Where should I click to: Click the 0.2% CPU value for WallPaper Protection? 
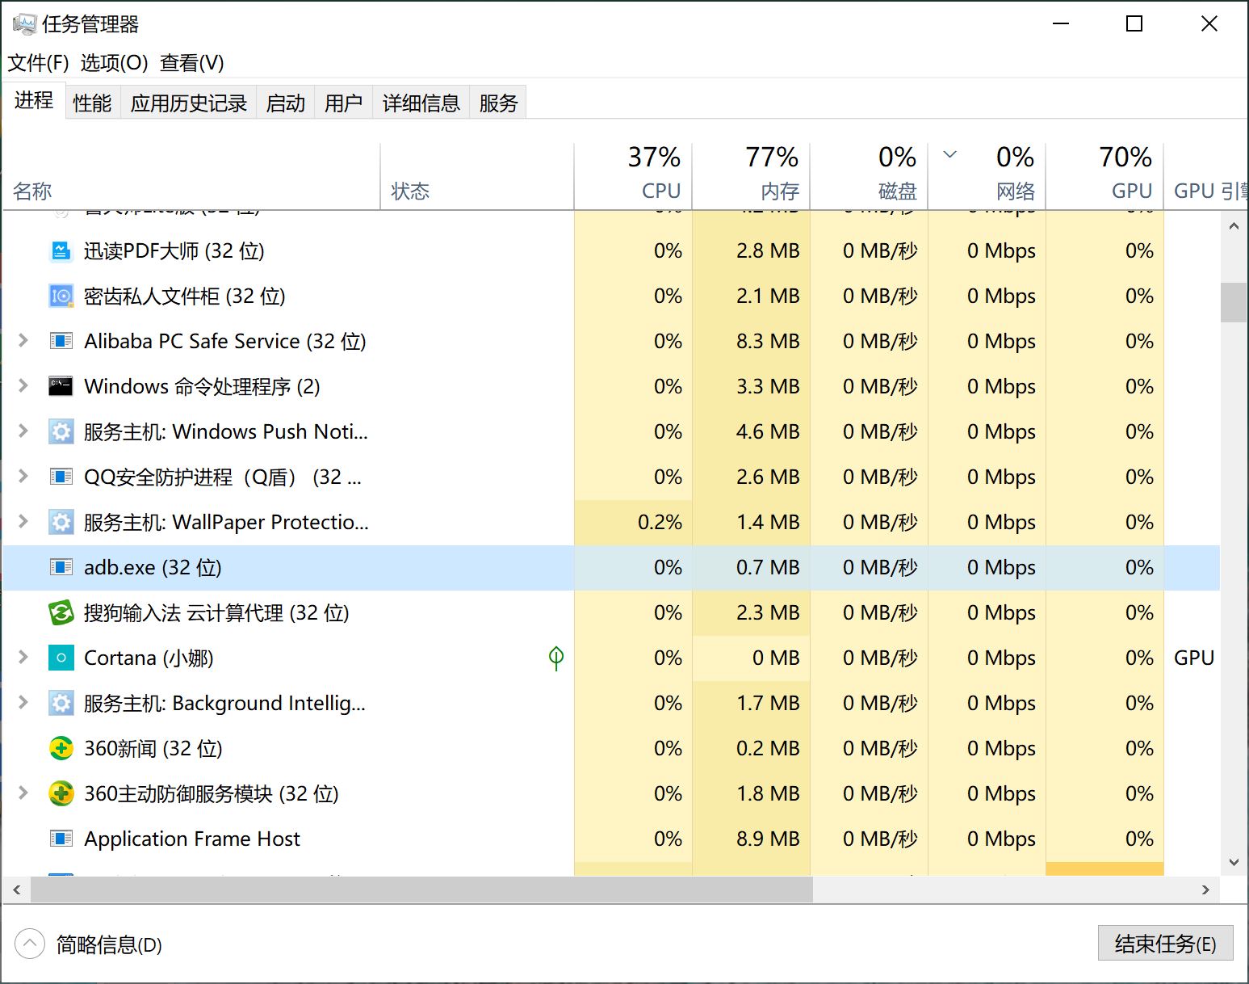(x=660, y=523)
